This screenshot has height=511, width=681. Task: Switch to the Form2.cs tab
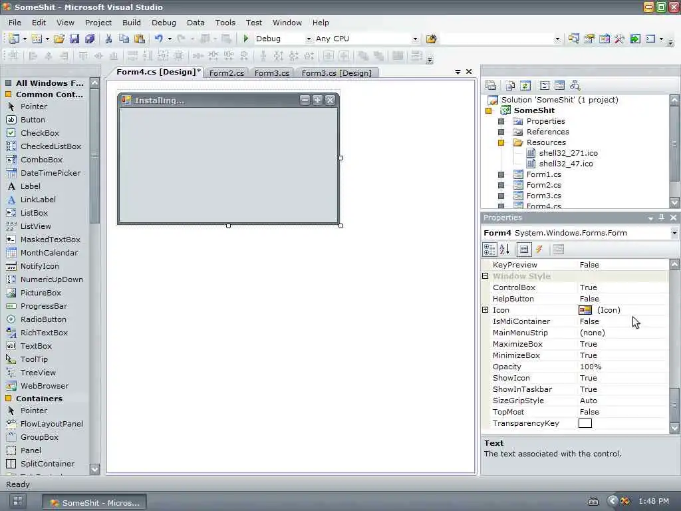tap(226, 73)
